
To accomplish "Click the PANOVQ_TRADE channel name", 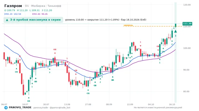I will coord(20,108).
